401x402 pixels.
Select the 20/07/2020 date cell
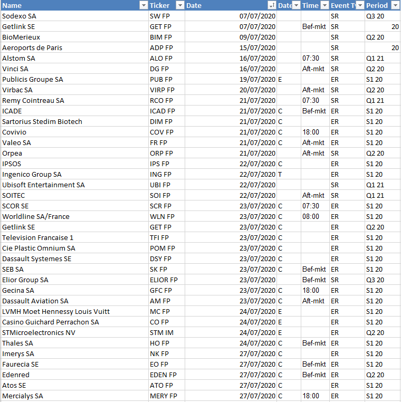click(x=231, y=90)
